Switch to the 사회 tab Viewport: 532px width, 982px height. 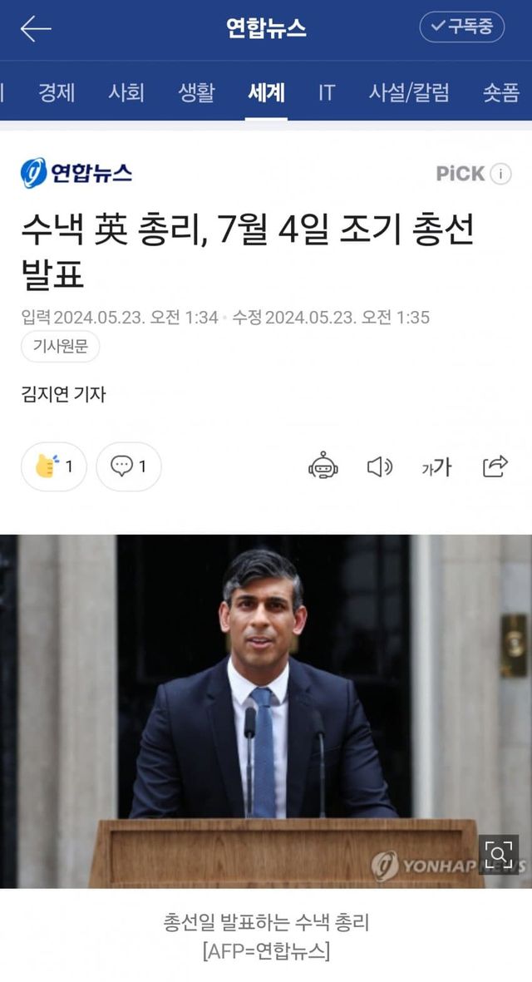click(x=126, y=92)
